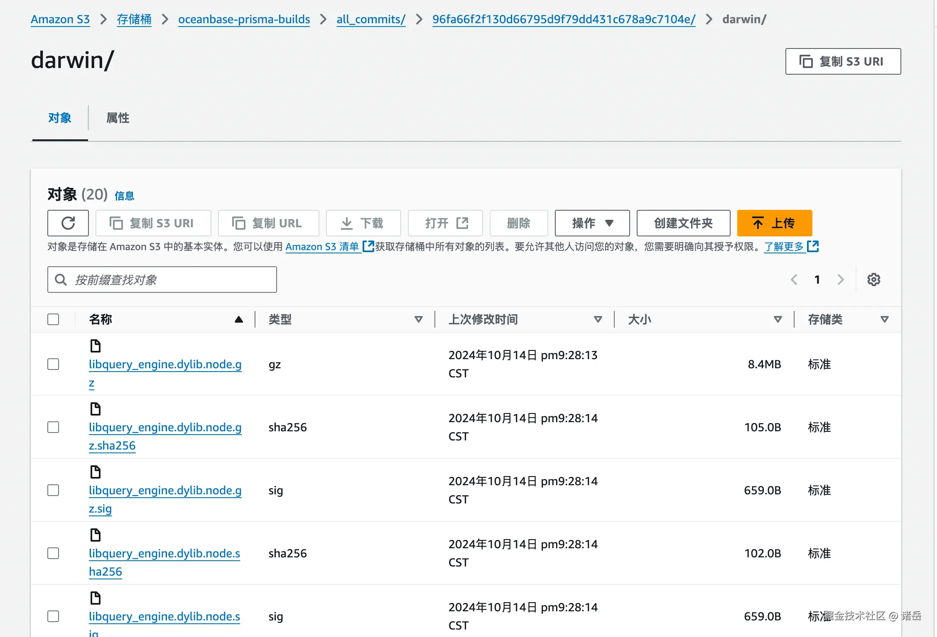Click the refresh objects icon button
Screen dimensions: 937x637
[68, 223]
